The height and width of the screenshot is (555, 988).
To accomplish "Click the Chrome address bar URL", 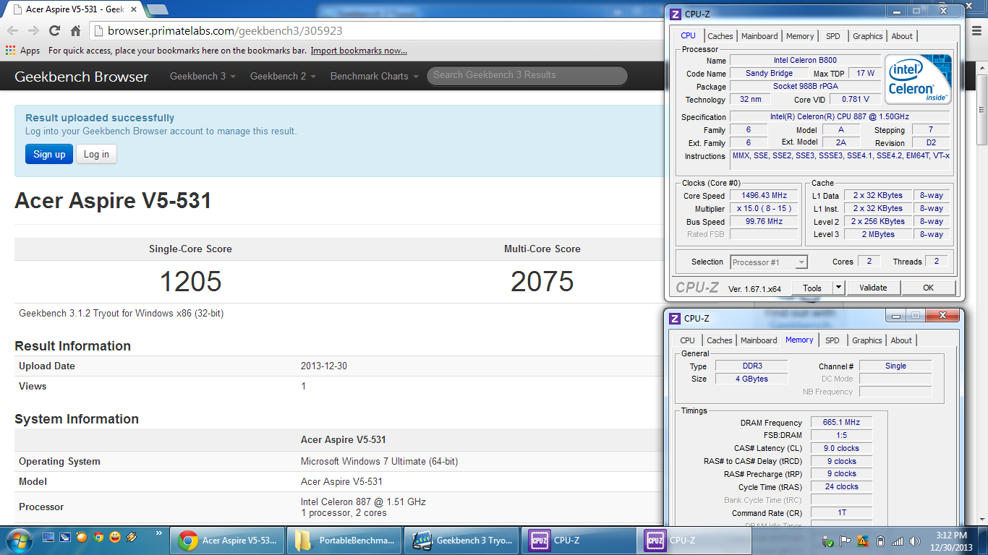I will pos(225,31).
